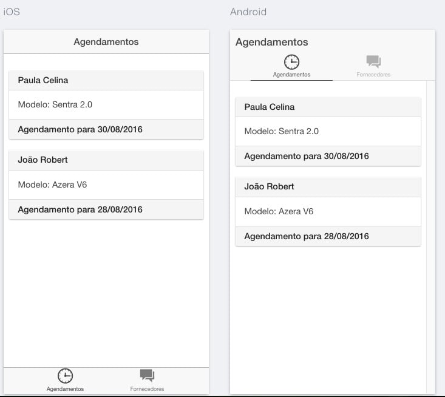Select the Android Fornecedores chat bubbles icon
Image resolution: width=445 pixels, height=397 pixels.
point(373,61)
